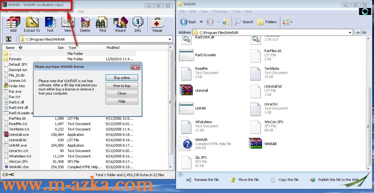The width and height of the screenshot is (374, 193).
Task: Expand the Explorer Address bar dropdown
Action: [350, 32]
